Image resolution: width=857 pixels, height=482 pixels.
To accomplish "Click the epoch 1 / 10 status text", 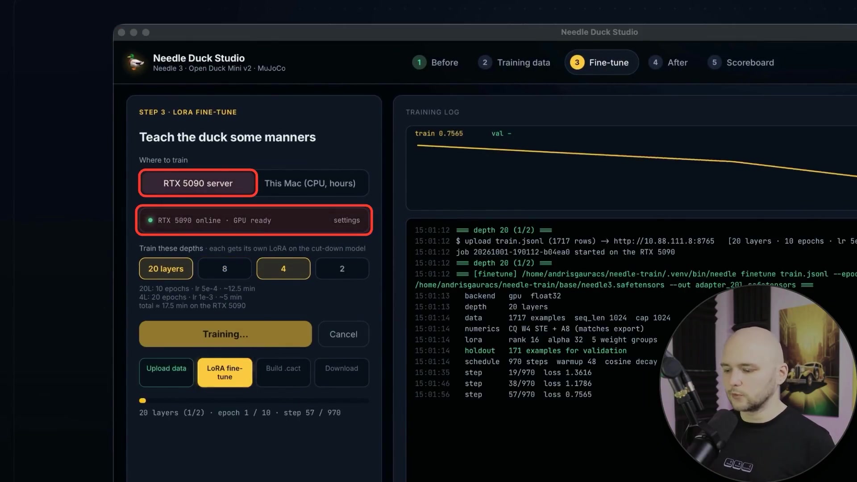I will coord(244,413).
